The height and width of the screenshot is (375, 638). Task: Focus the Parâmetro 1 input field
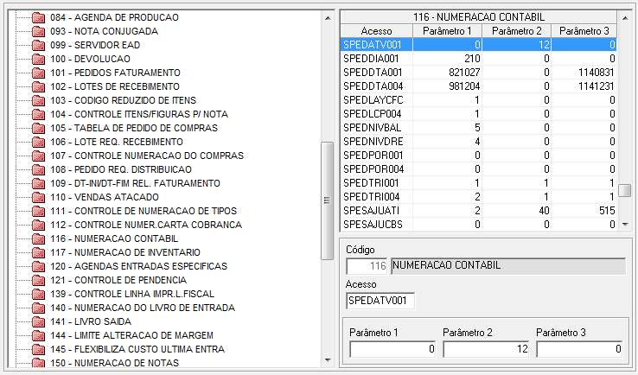tap(392, 349)
